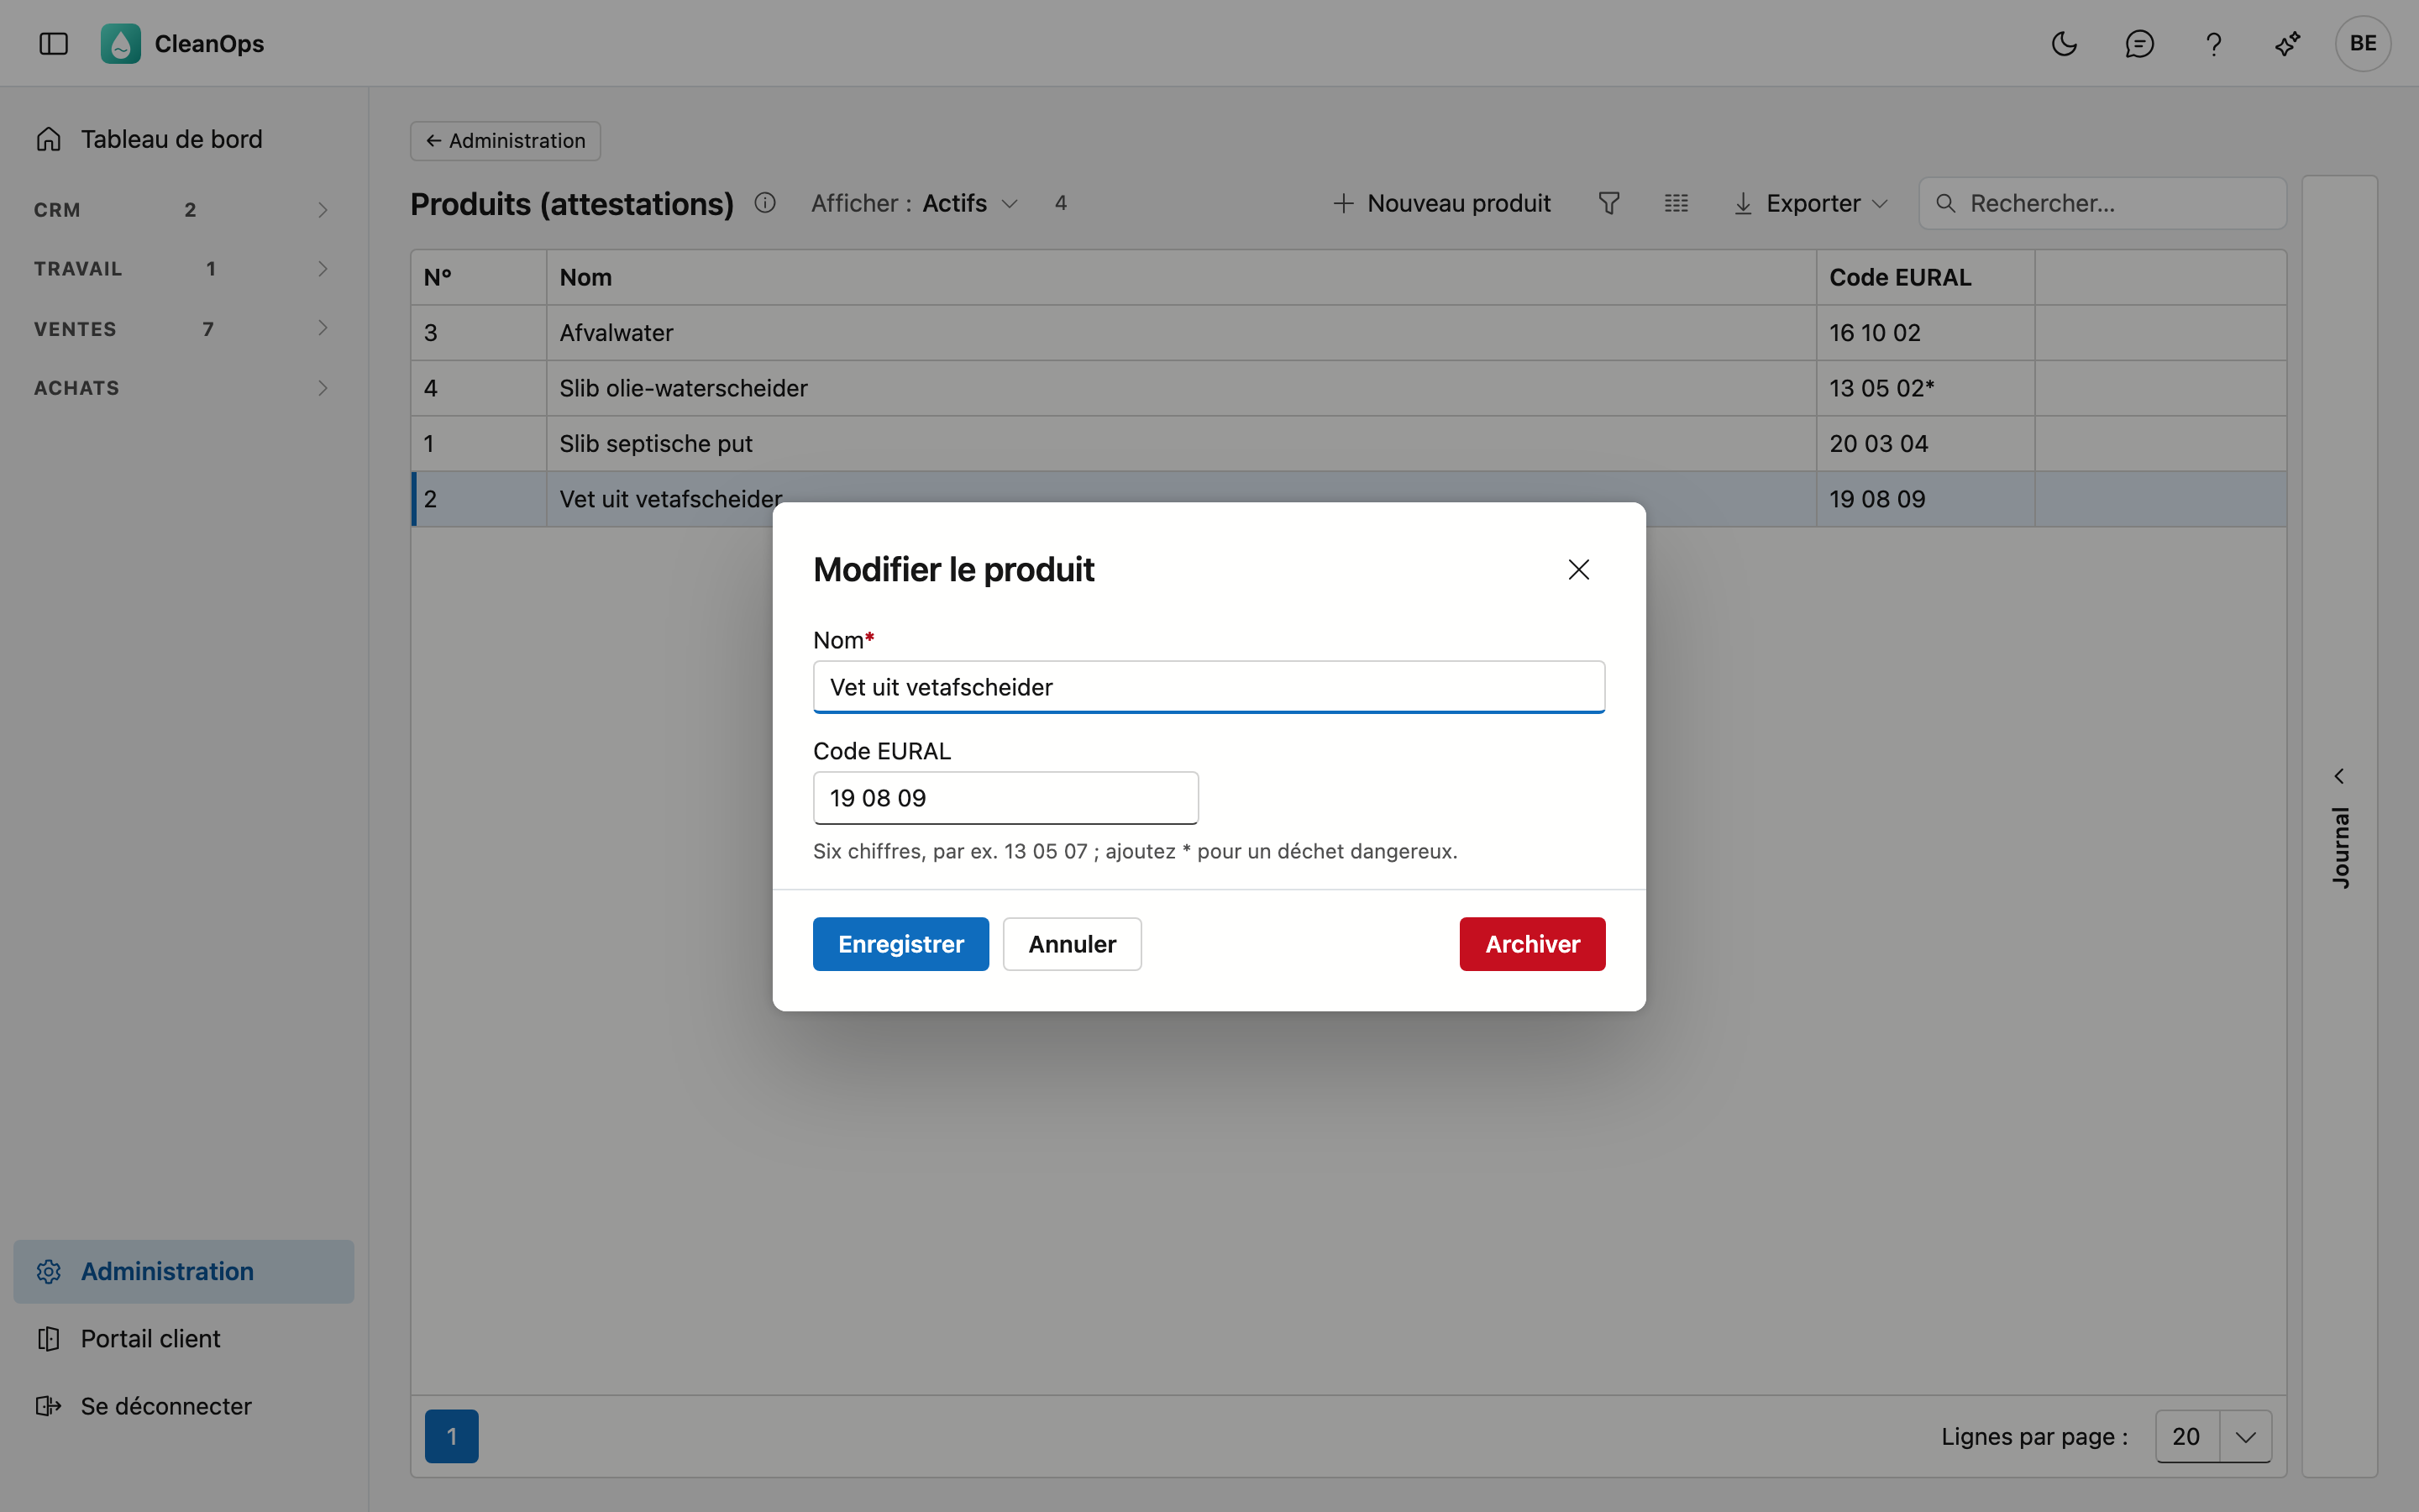Click the Code EURAL column header

pos(1924,278)
